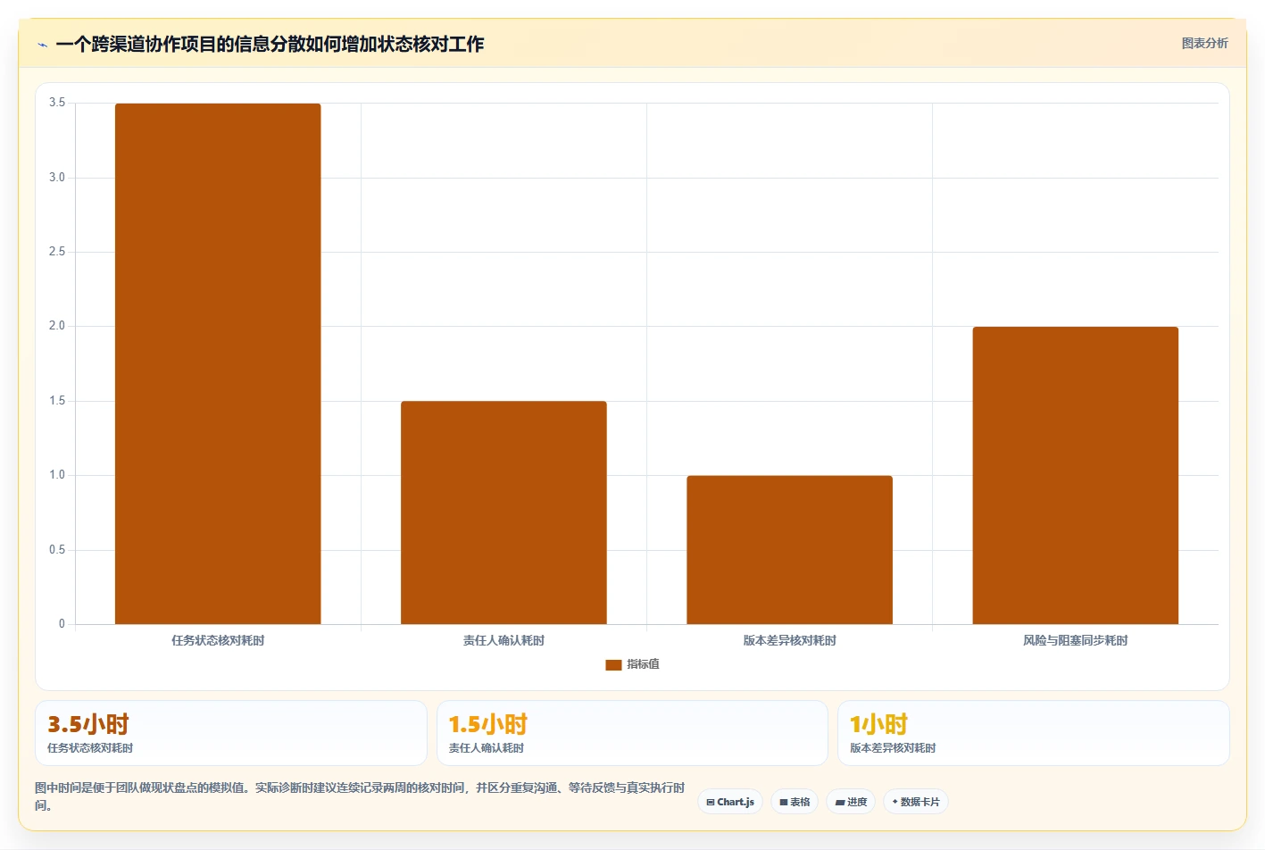
Task: Open the 1.5小时 data card
Action: coord(632,733)
